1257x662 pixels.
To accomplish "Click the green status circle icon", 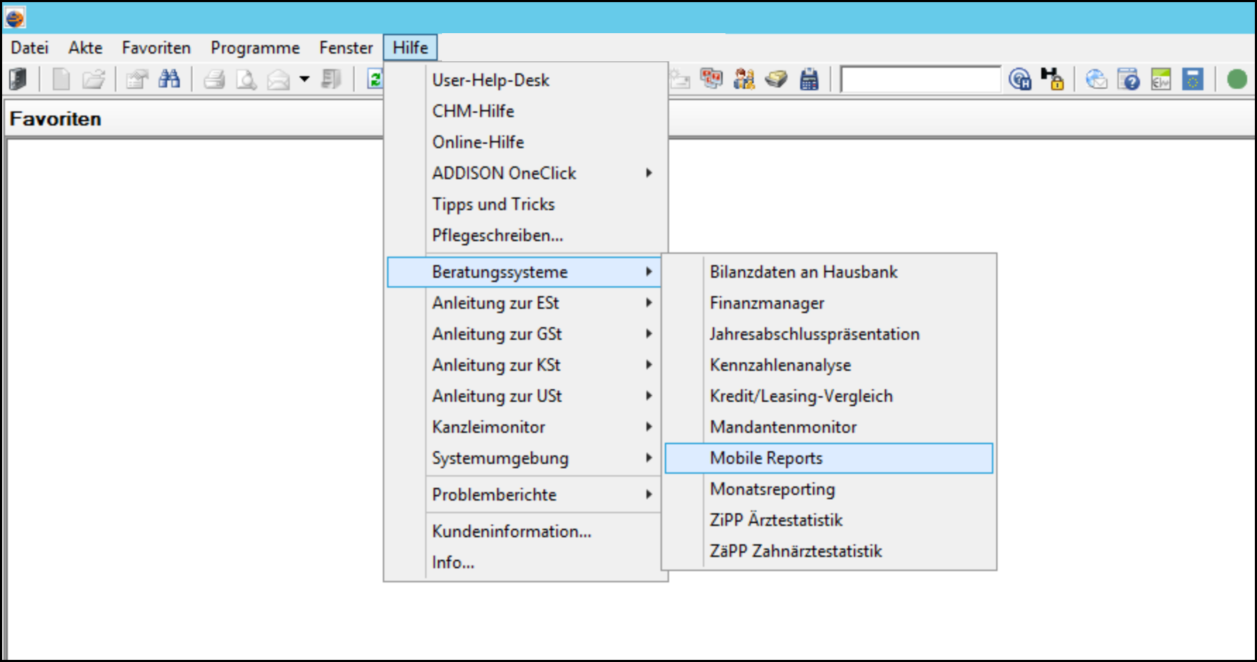I will 1237,79.
